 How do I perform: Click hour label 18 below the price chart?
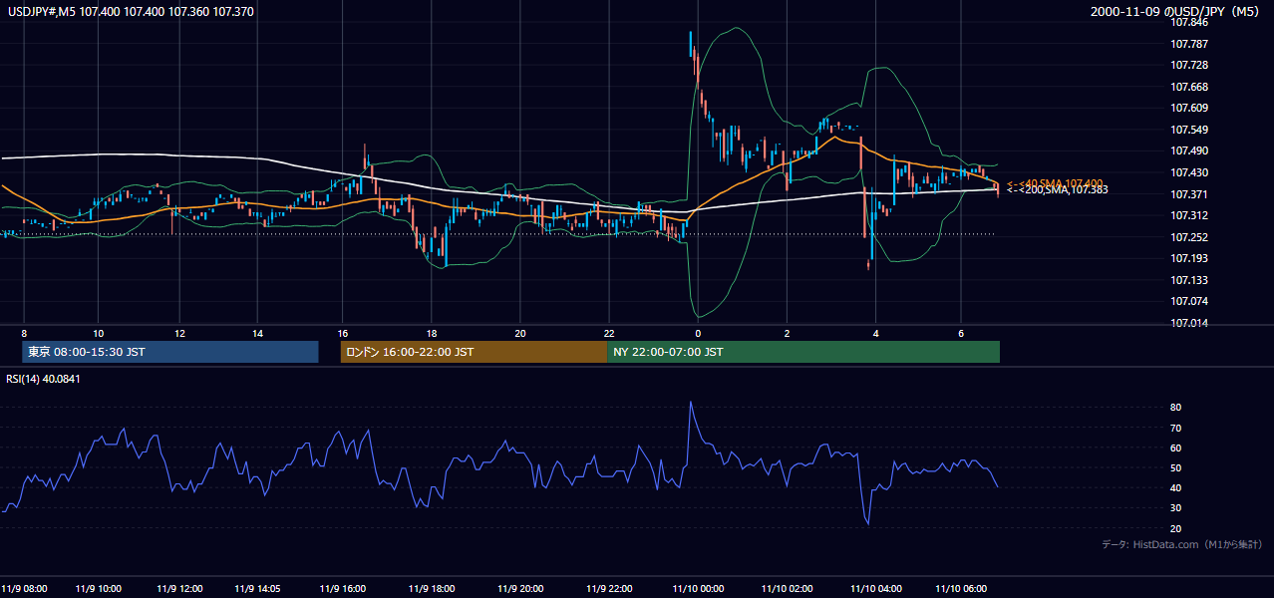pyautogui.click(x=432, y=333)
